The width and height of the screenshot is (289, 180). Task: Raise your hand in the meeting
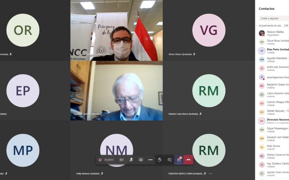(x=160, y=160)
